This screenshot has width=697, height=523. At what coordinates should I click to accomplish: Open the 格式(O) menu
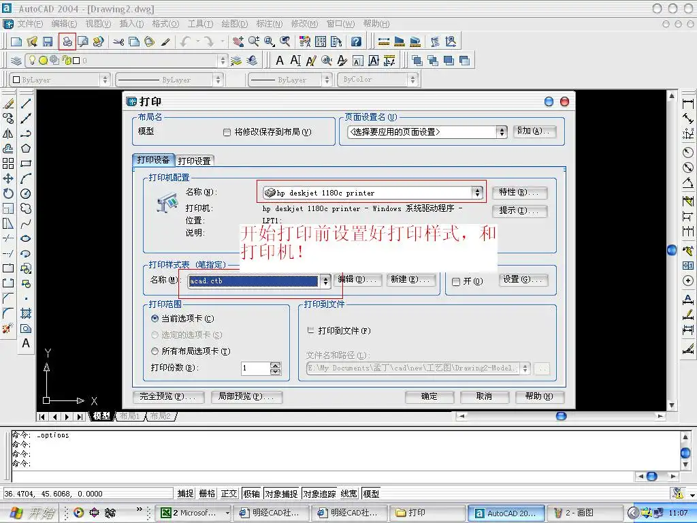(166, 24)
